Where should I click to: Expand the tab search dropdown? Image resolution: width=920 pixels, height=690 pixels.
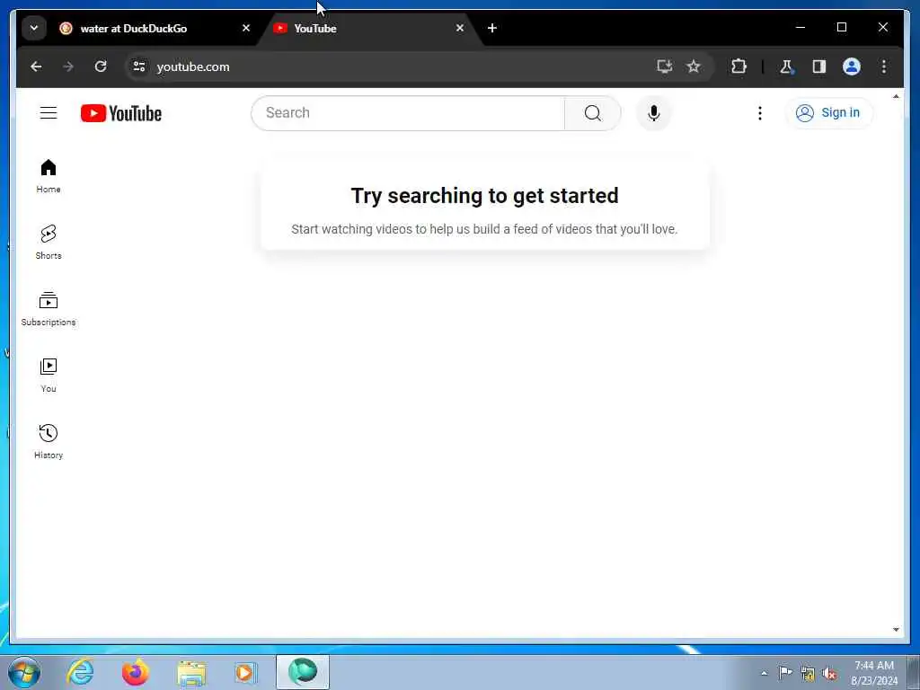tap(34, 28)
